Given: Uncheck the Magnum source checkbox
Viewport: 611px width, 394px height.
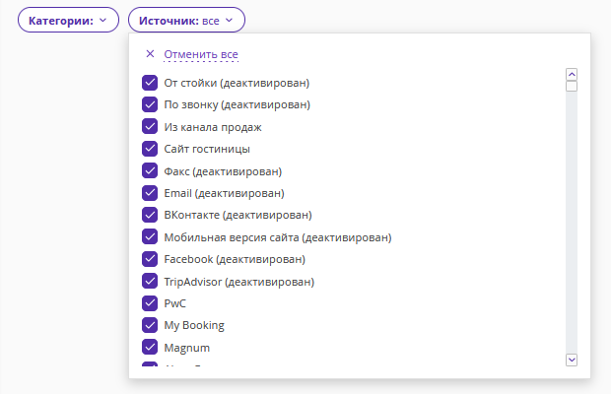Looking at the screenshot, I should click(x=151, y=348).
